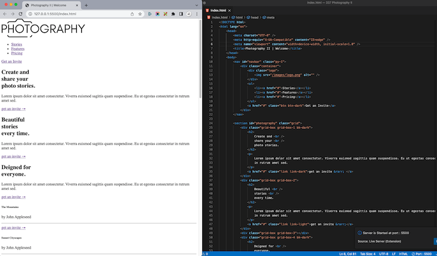Click index.html in the breadcrumb path
This screenshot has width=437, height=256.
pyautogui.click(x=220, y=17)
